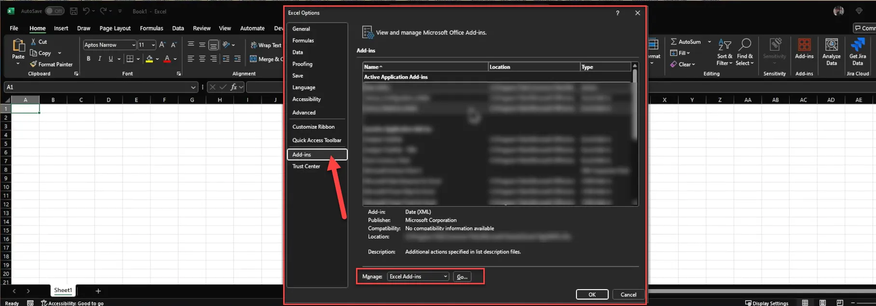Click Insert Function fx icon
The width and height of the screenshot is (876, 306).
click(x=233, y=87)
